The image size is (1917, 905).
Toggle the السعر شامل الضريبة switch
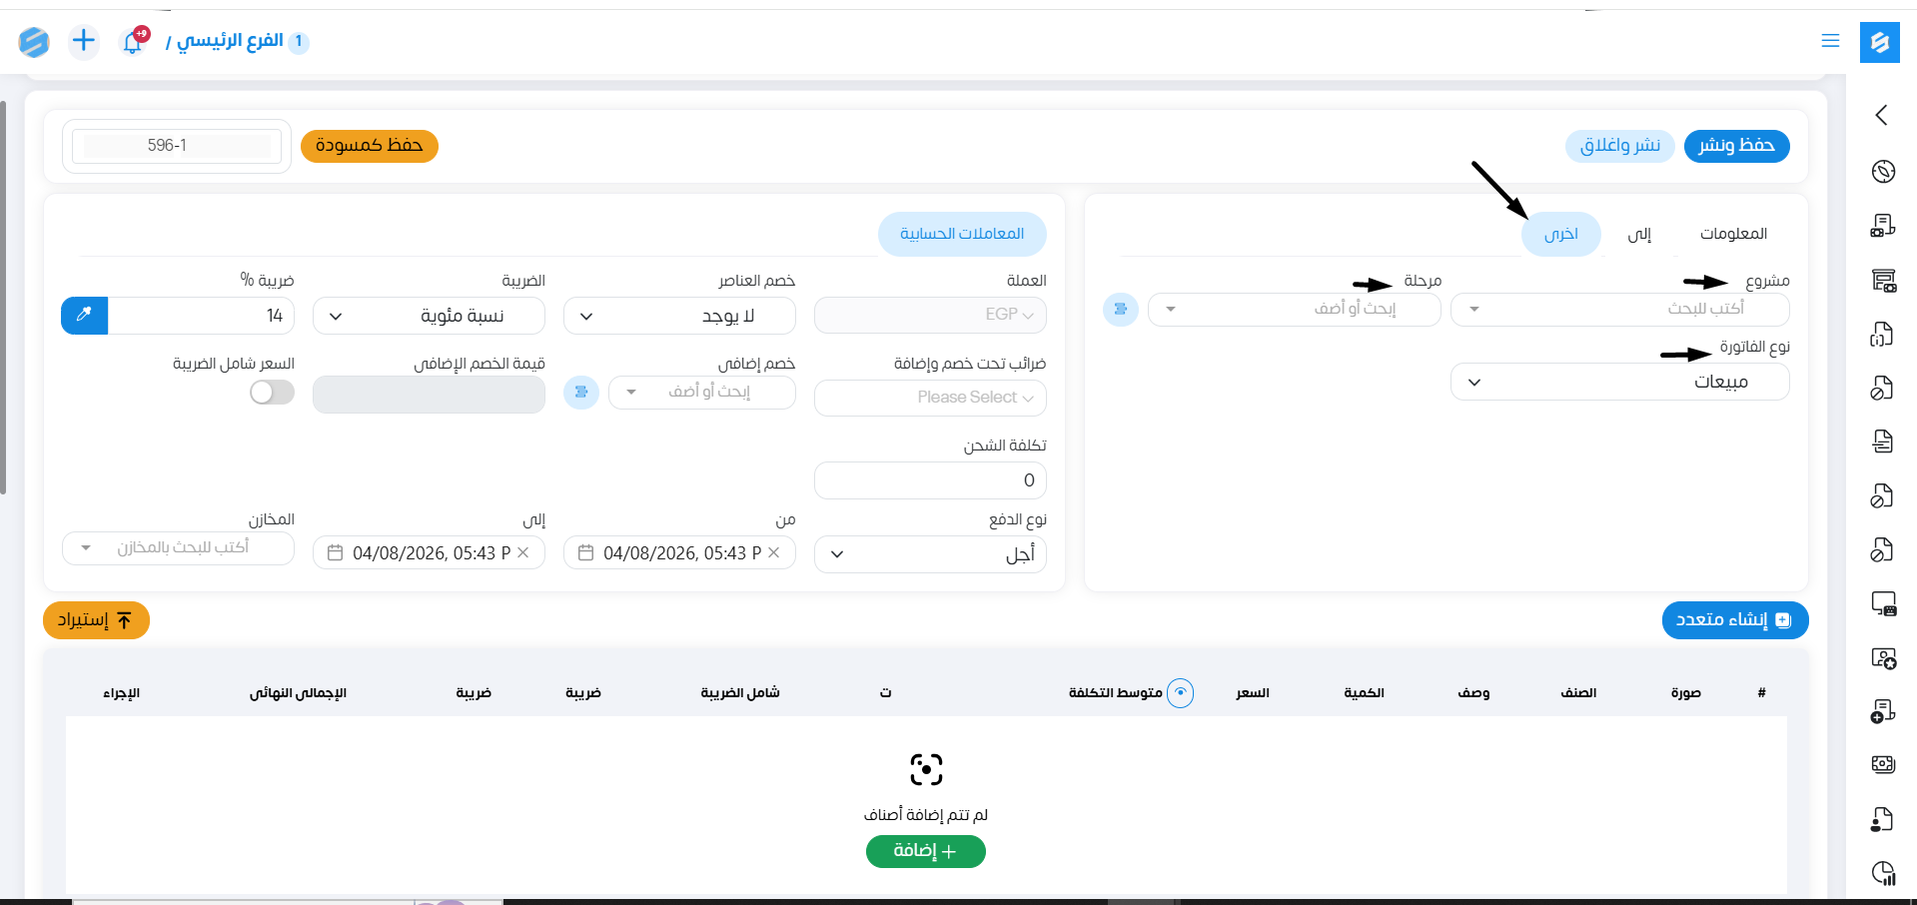point(272,393)
